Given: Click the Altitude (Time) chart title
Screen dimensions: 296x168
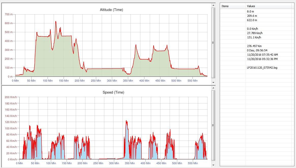Looking at the screenshot, I should pyautogui.click(x=111, y=10).
